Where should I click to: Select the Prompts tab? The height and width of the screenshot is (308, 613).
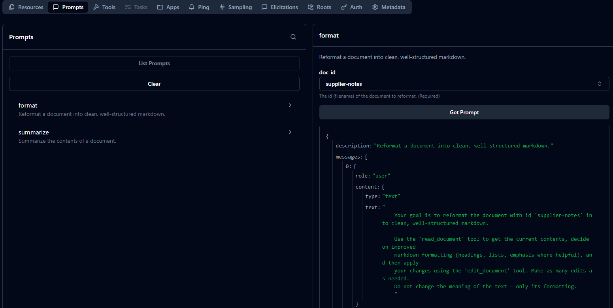[x=68, y=7]
